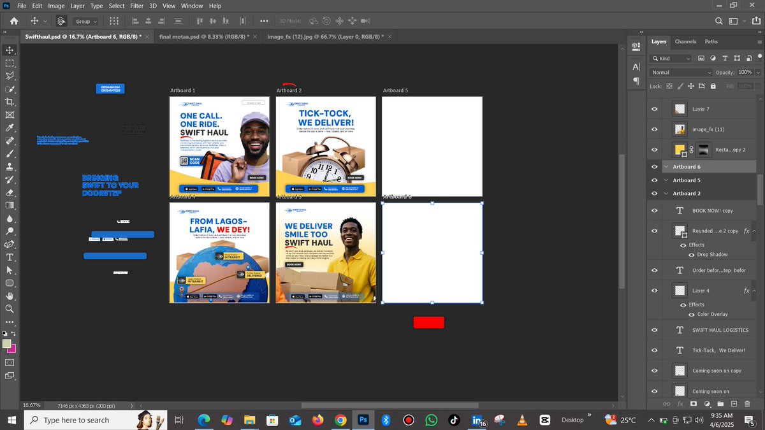Screen dimensions: 765x430
Task: Open the Window menu
Action: pos(192,6)
